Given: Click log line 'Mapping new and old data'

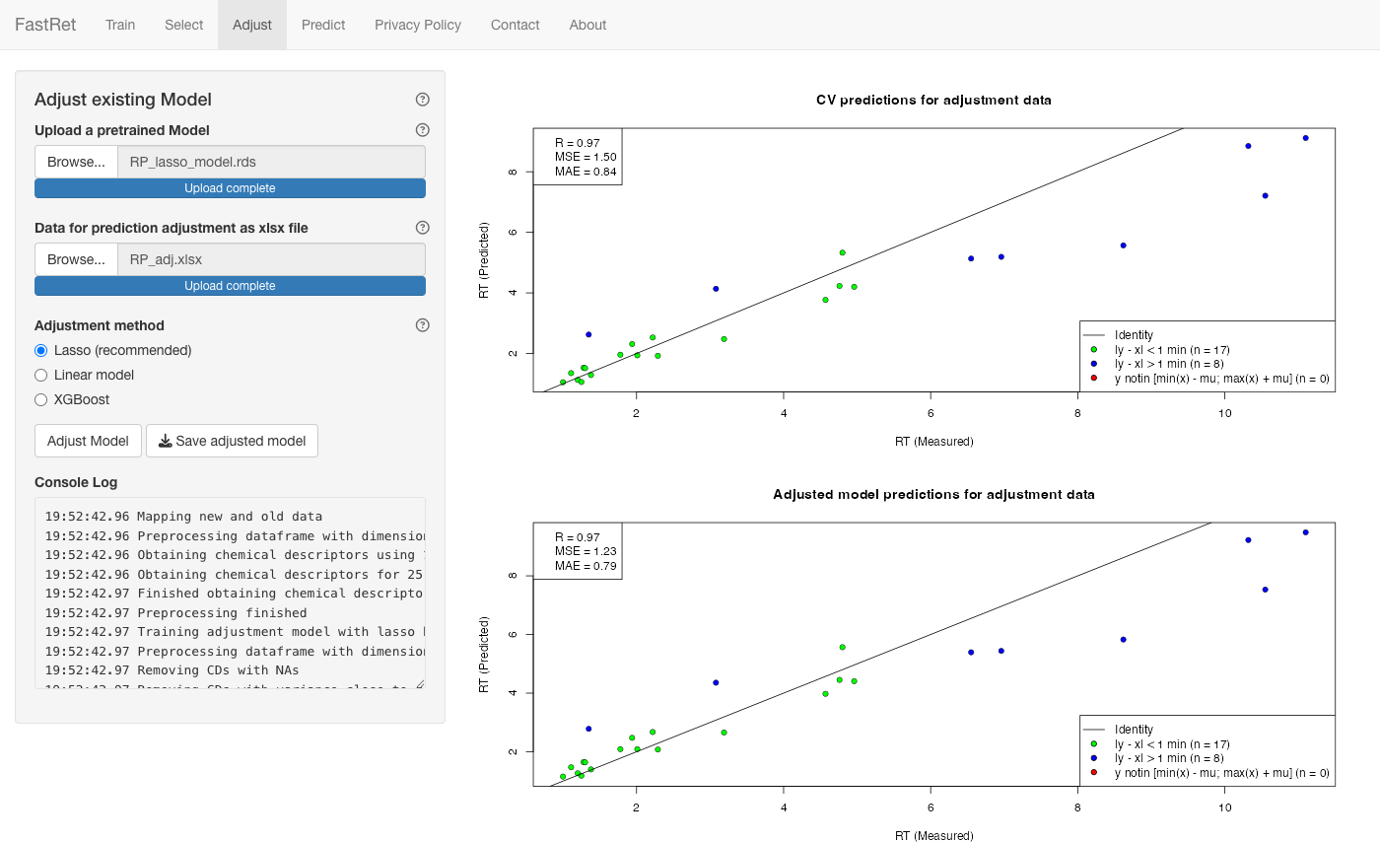Looking at the screenshot, I should [230, 516].
